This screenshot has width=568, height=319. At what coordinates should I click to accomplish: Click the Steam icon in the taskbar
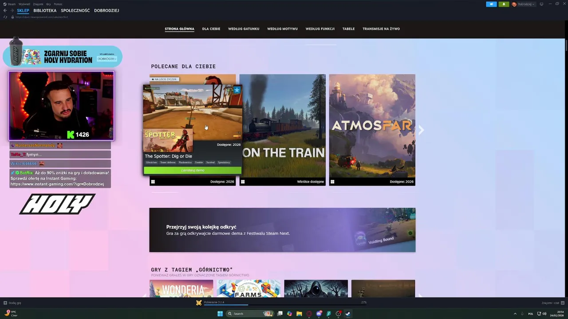pos(348,314)
